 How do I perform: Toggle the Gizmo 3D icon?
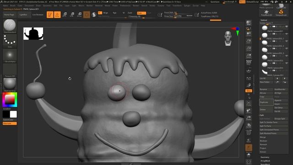click(x=87, y=14)
